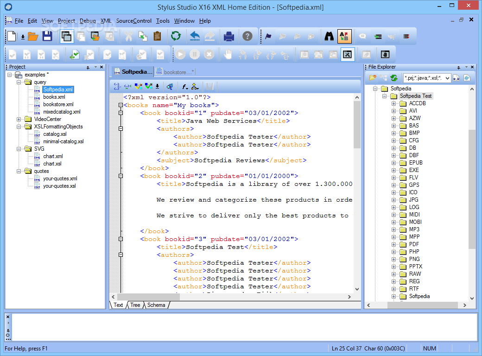Click the down arrow beside New document
The height and width of the screenshot is (356, 482).
click(x=23, y=38)
